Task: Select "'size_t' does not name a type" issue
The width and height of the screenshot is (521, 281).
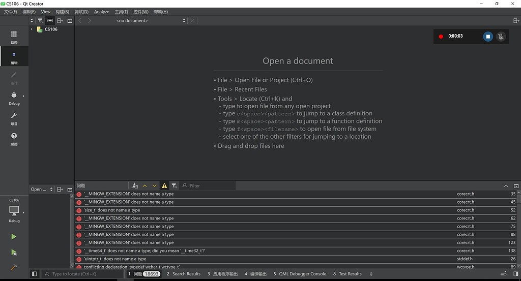Action: point(296,210)
